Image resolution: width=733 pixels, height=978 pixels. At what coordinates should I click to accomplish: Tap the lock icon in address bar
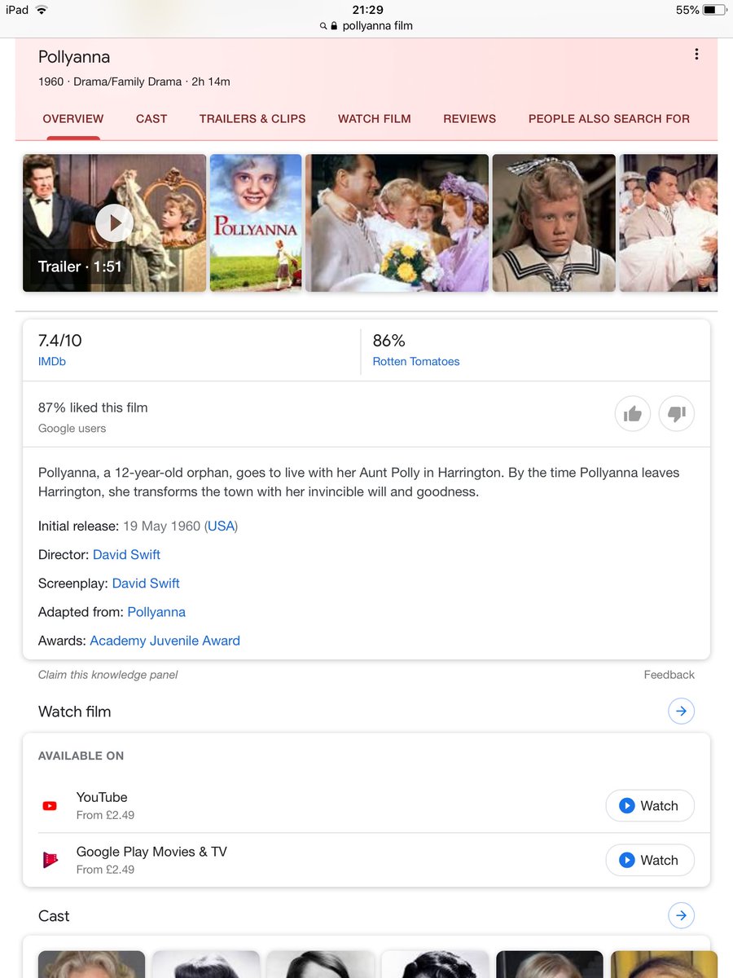(x=333, y=26)
